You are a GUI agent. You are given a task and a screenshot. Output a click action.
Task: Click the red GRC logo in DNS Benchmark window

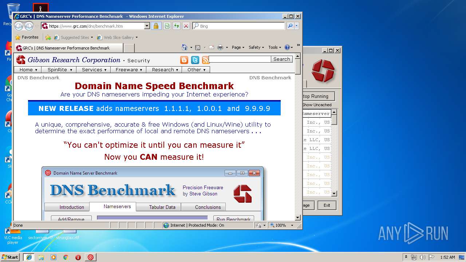[323, 71]
